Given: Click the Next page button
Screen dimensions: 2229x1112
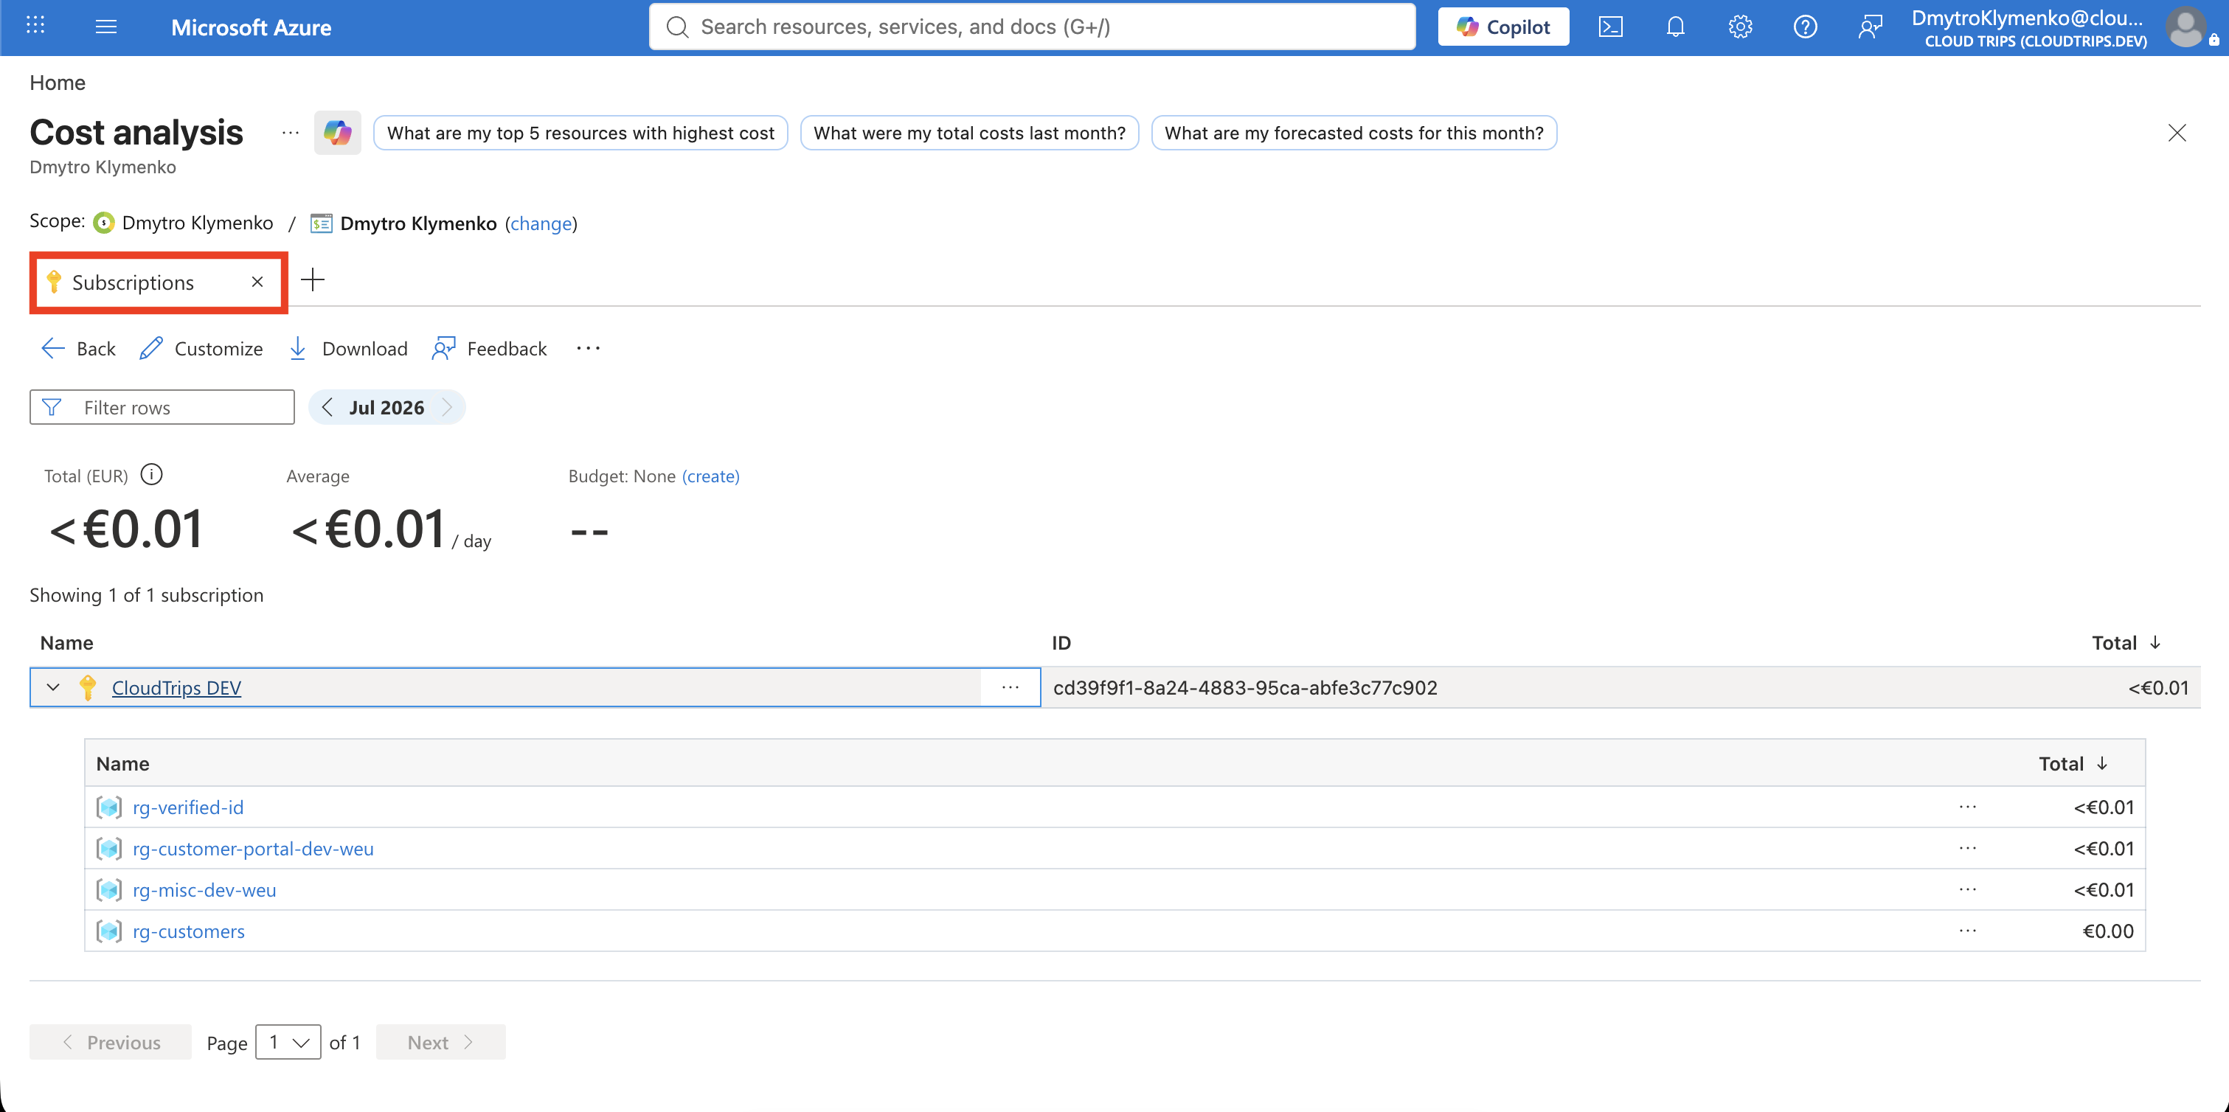Looking at the screenshot, I should pyautogui.click(x=440, y=1042).
